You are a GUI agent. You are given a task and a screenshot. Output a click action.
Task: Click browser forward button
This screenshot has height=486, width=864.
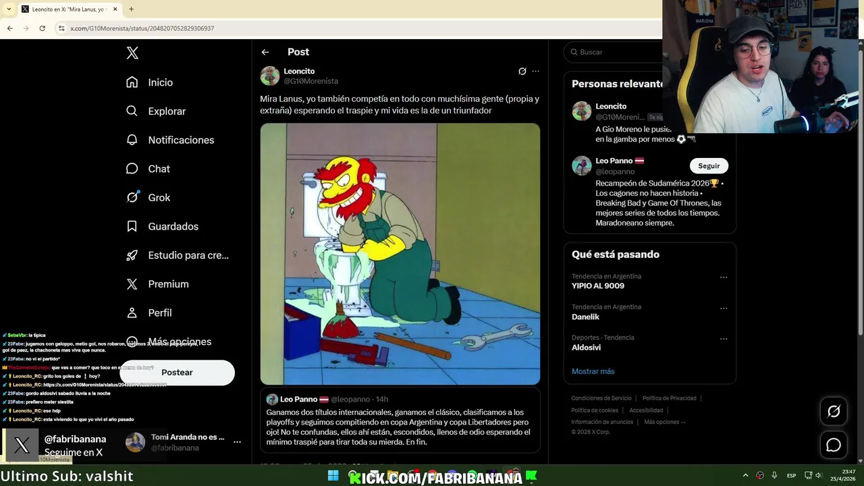click(26, 28)
